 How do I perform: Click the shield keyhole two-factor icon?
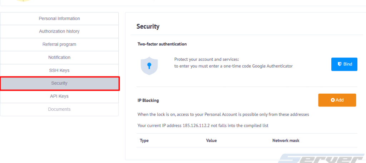(x=149, y=66)
